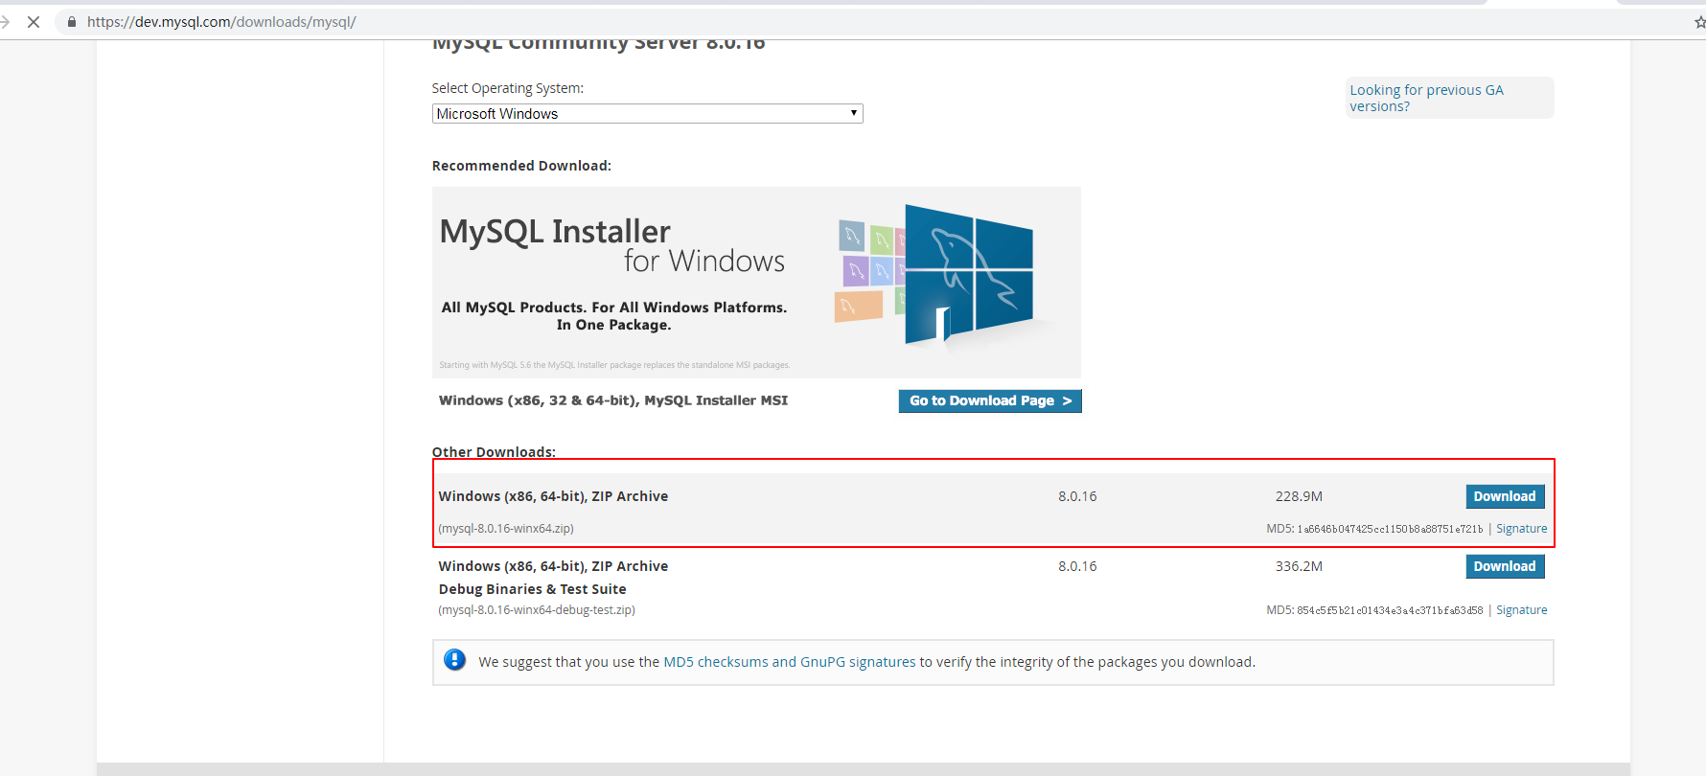
Task: Click the Other Downloads heading
Action: click(494, 452)
